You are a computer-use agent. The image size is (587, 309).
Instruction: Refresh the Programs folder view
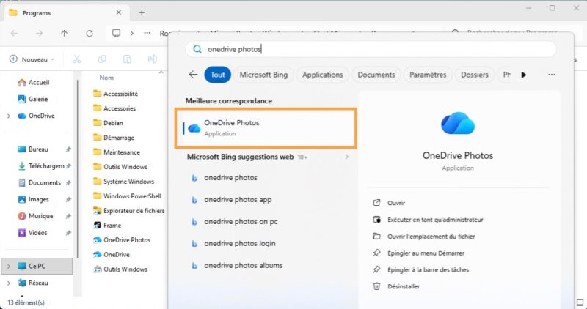pos(90,33)
